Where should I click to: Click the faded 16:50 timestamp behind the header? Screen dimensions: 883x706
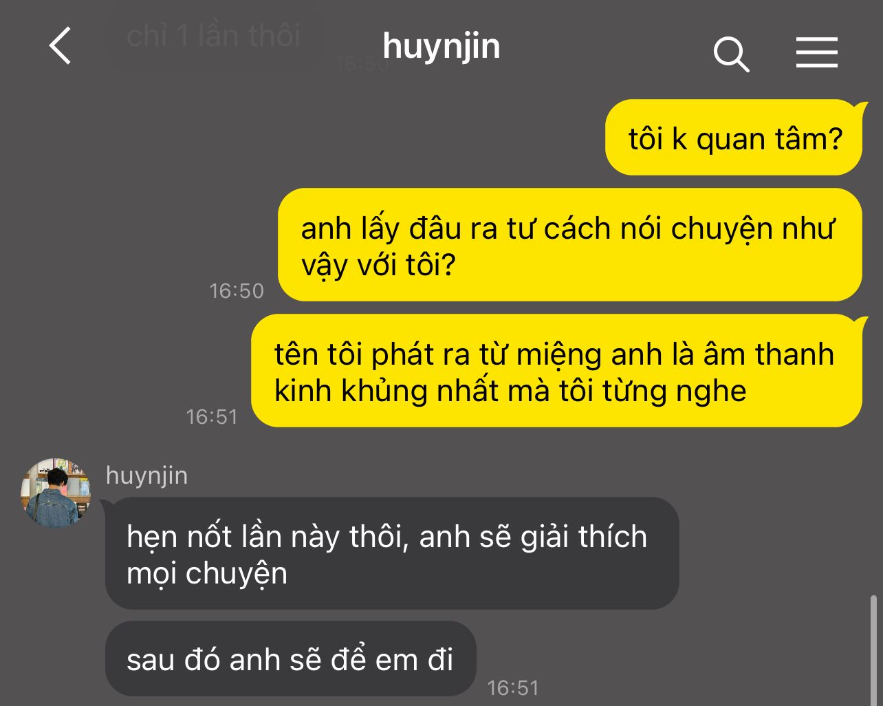[362, 64]
